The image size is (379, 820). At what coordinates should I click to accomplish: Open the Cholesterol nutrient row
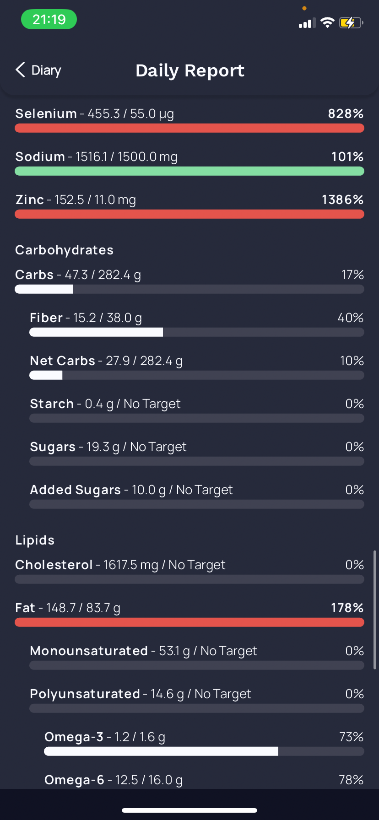(189, 571)
